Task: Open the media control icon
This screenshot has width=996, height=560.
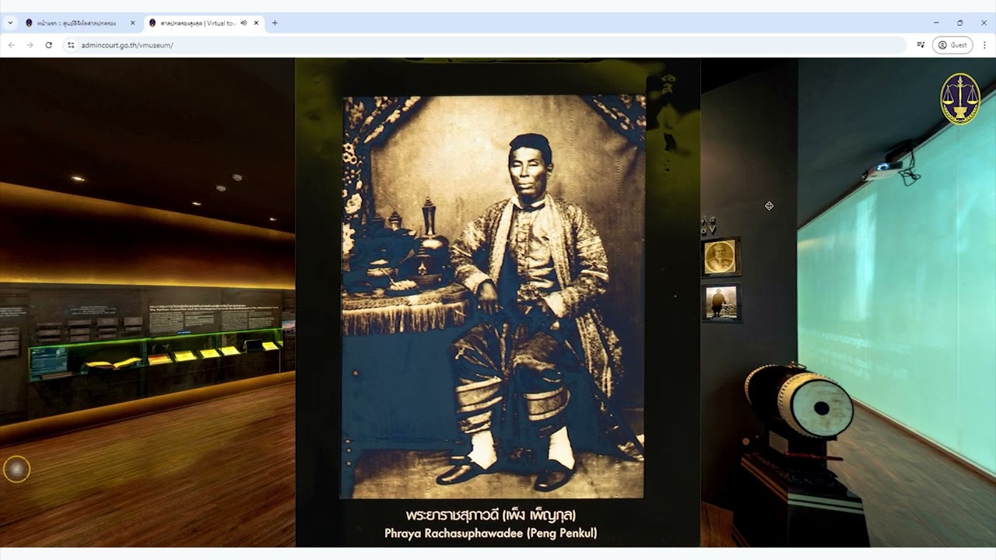Action: pos(921,45)
